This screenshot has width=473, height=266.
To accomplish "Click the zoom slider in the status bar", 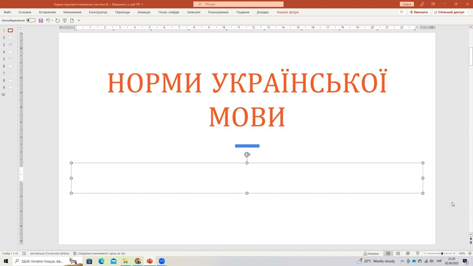I will click(x=439, y=253).
